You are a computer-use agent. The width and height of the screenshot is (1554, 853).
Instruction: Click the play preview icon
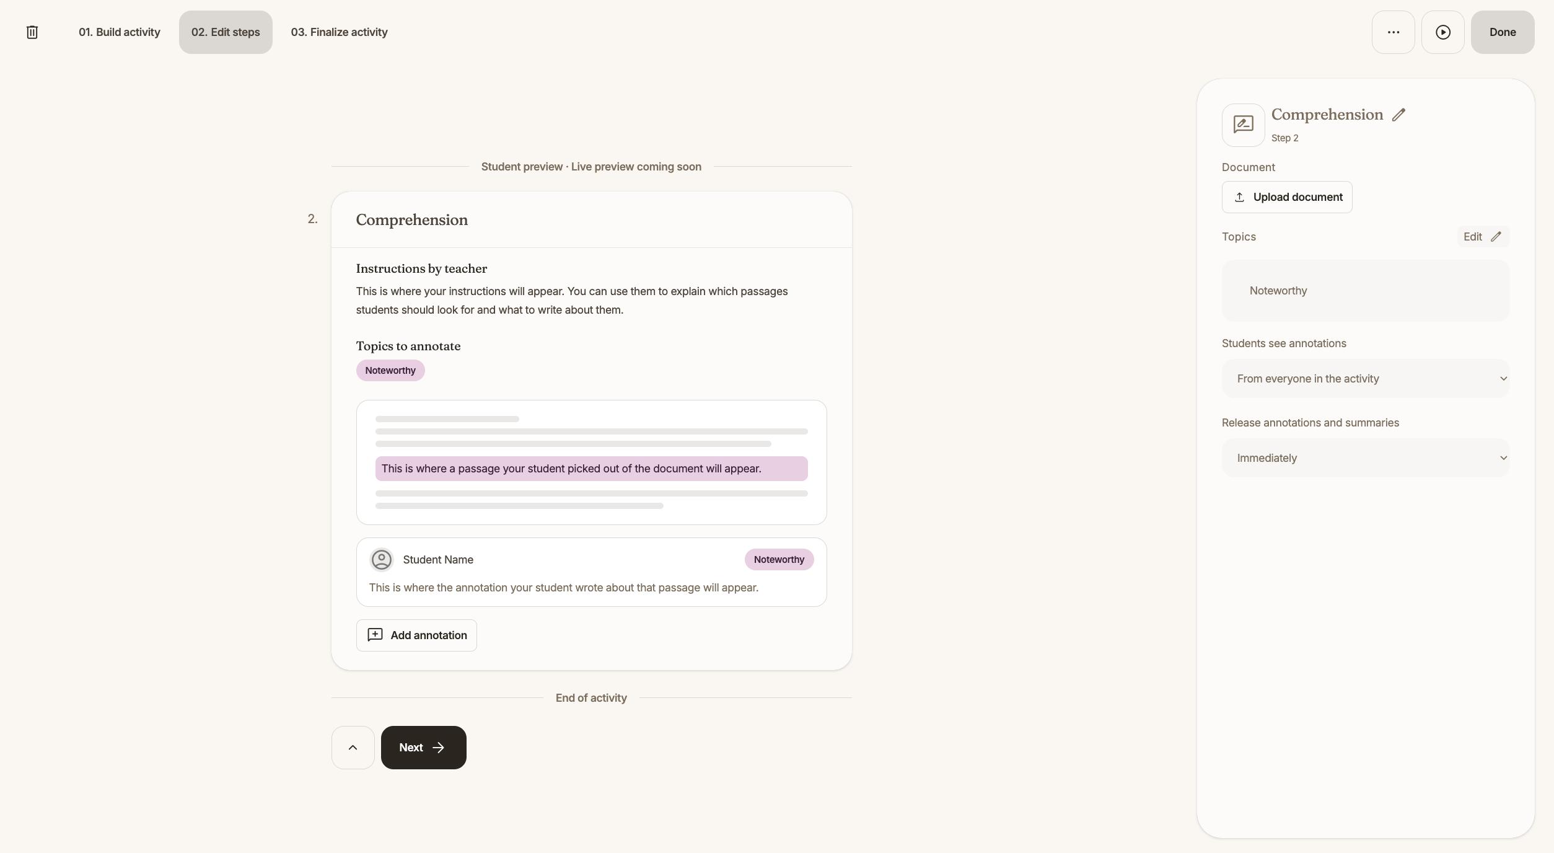1442,32
